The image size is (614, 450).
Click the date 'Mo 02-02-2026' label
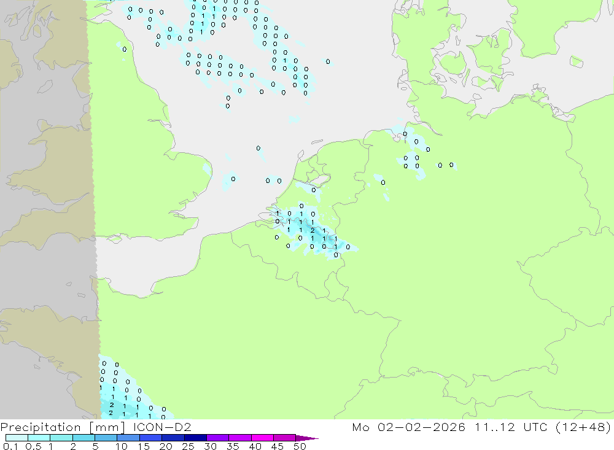pyautogui.click(x=408, y=427)
